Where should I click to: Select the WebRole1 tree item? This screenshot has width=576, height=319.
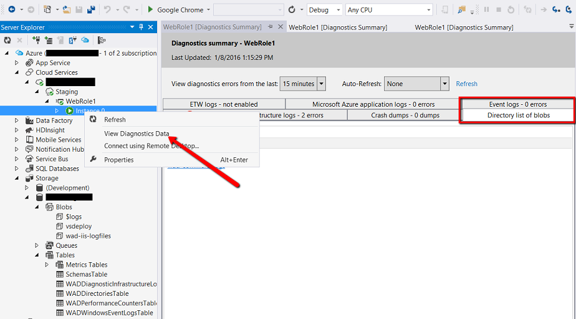click(x=81, y=101)
